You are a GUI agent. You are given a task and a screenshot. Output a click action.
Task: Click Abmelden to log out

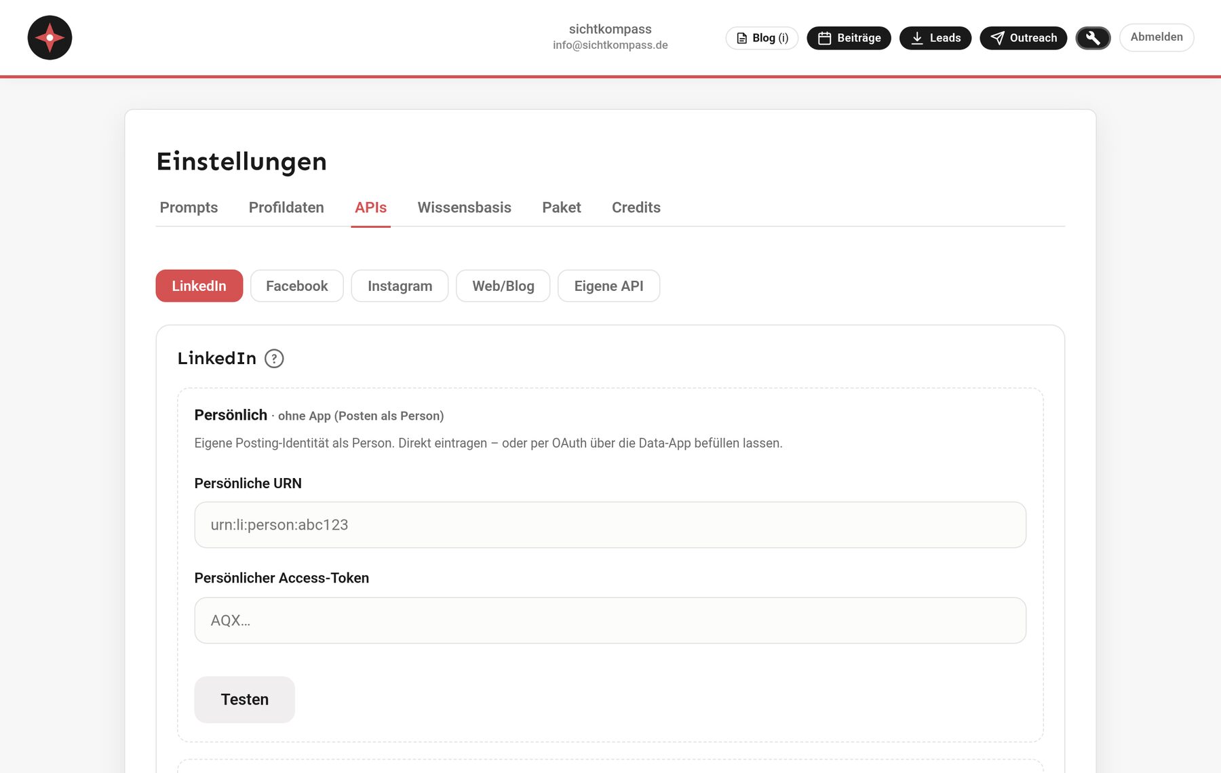(1157, 37)
